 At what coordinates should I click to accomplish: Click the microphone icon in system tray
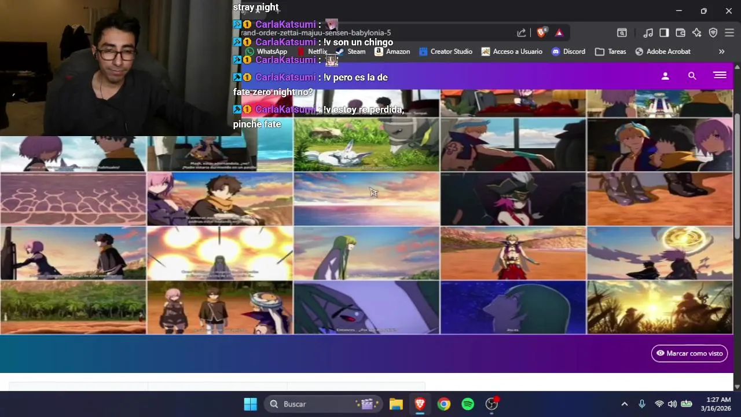click(641, 404)
